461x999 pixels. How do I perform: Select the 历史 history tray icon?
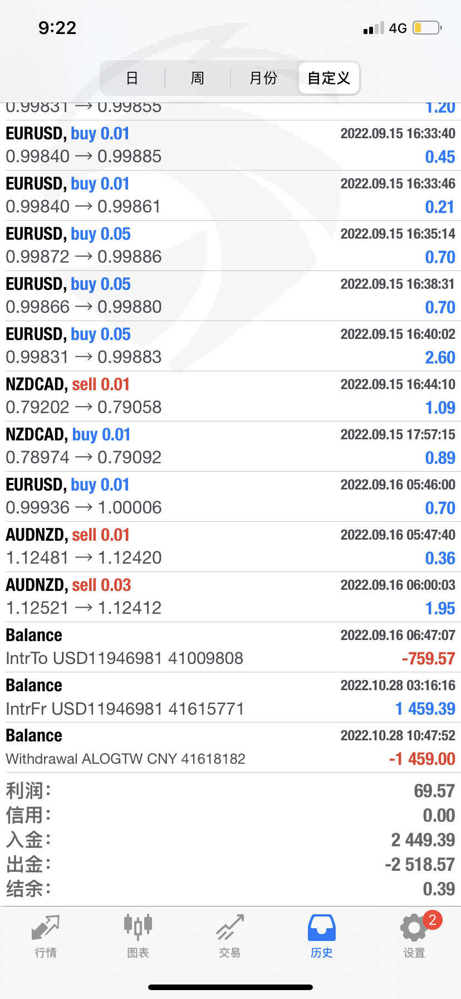321,929
